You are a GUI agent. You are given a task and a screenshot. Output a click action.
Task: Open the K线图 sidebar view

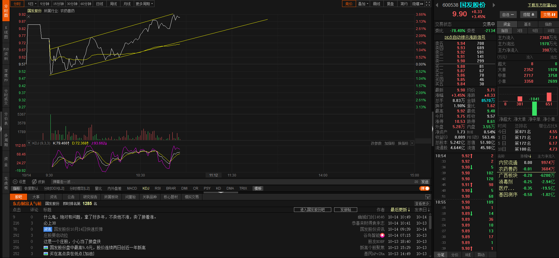click(x=6, y=32)
